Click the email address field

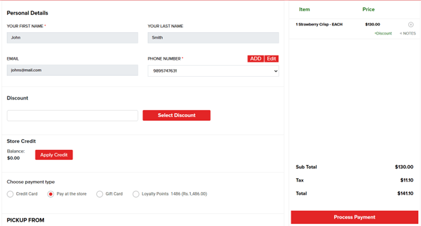72,70
